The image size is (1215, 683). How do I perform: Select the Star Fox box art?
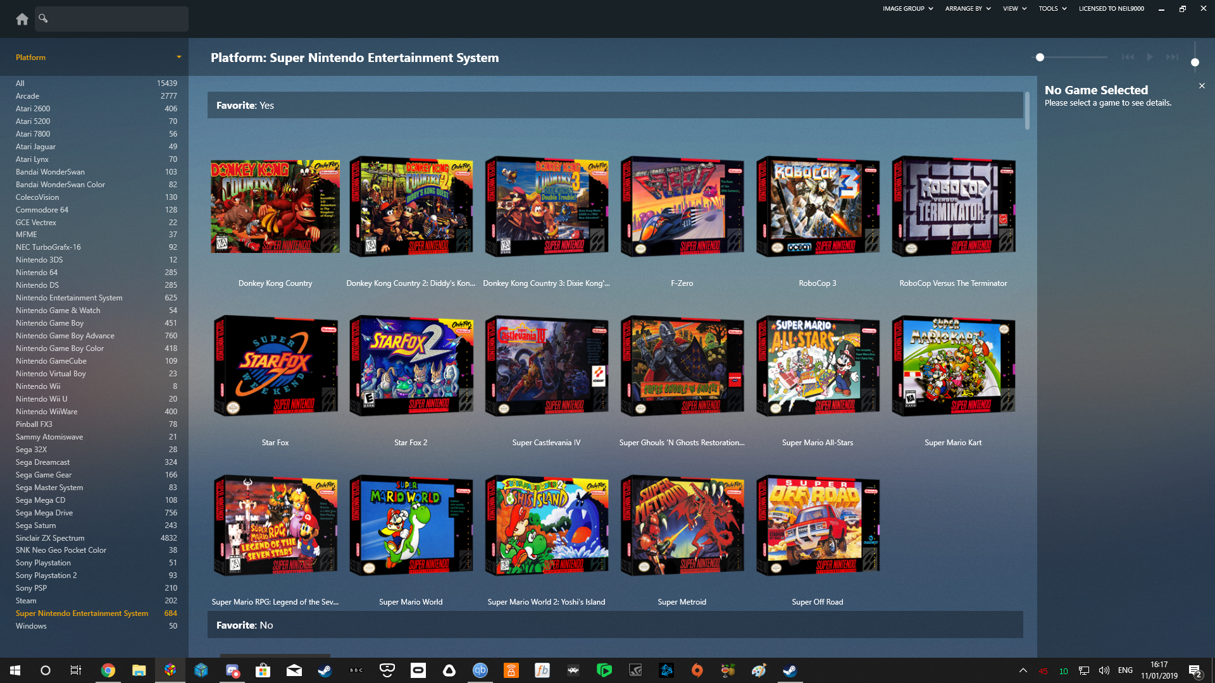[x=275, y=366]
